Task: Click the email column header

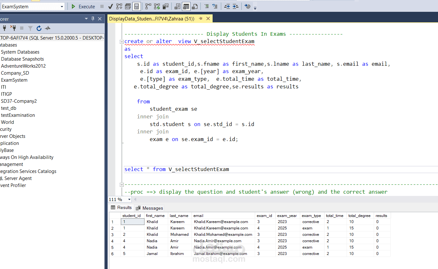Action: click(223, 216)
